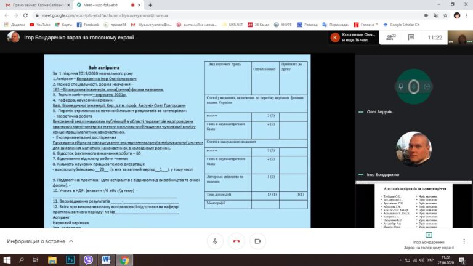Expand Информация о встрече details
The width and height of the screenshot is (473, 266).
40,241
